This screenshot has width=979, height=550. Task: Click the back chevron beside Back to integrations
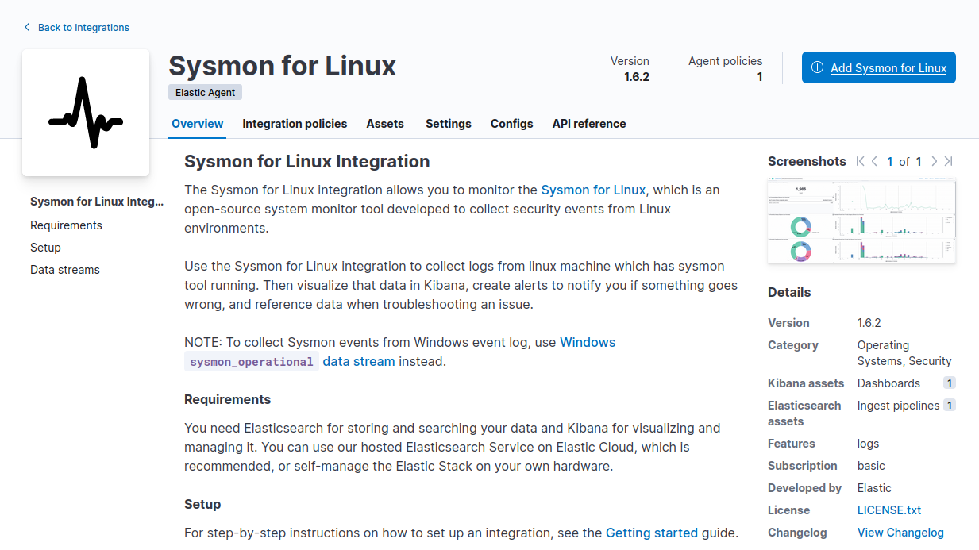point(26,27)
